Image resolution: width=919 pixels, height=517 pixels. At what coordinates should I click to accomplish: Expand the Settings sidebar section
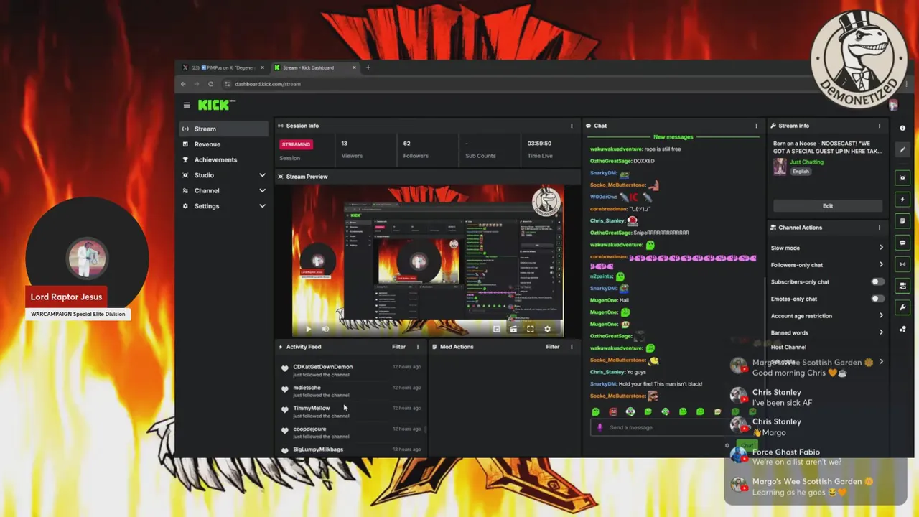(224, 206)
